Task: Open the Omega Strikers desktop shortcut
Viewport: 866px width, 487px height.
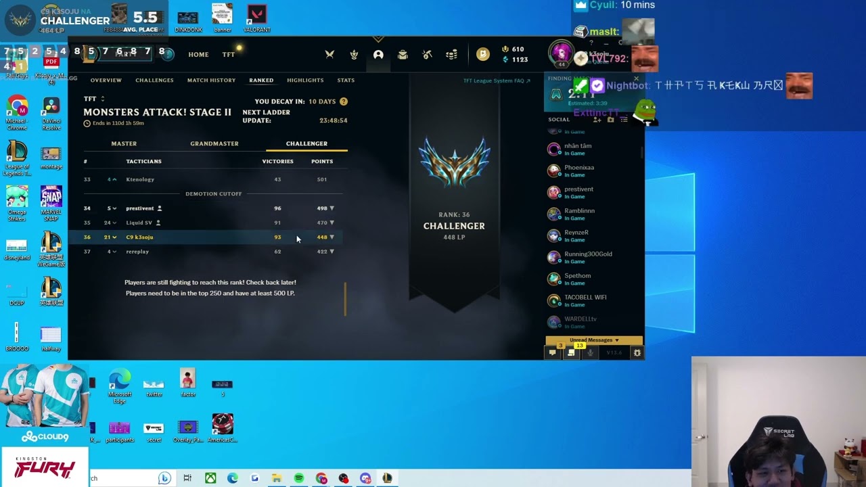Action: (17, 203)
